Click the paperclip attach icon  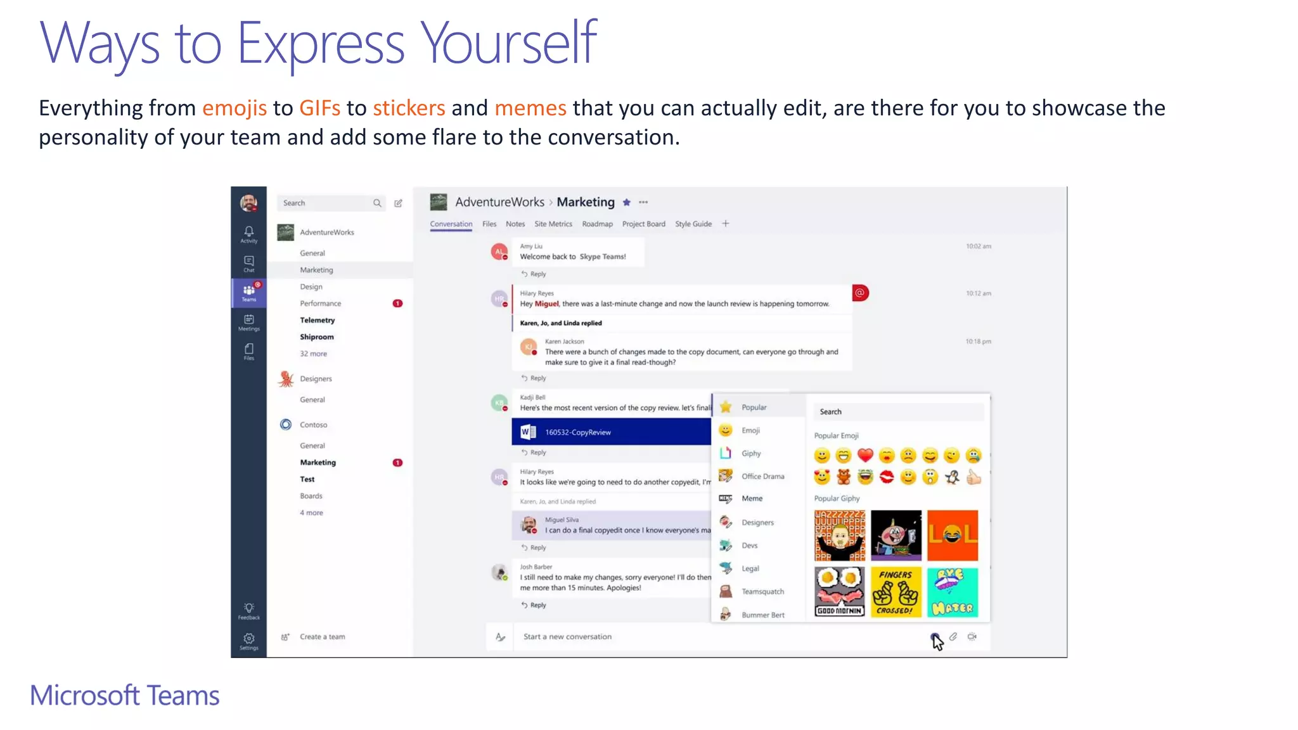point(953,637)
